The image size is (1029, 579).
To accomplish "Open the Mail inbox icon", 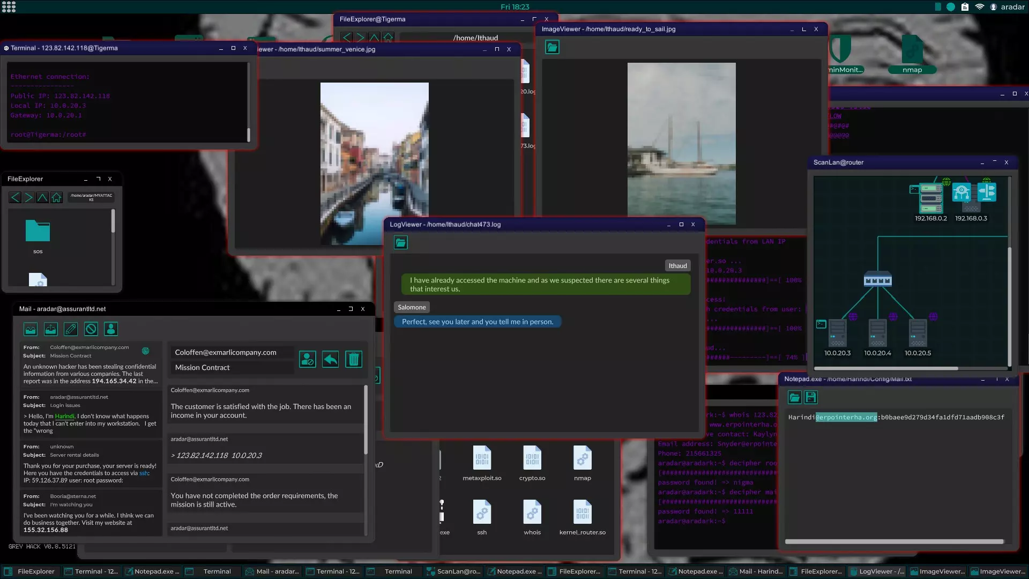I will click(x=31, y=329).
